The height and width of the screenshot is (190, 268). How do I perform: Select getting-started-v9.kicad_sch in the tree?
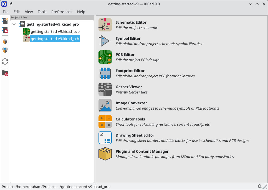click(55, 39)
